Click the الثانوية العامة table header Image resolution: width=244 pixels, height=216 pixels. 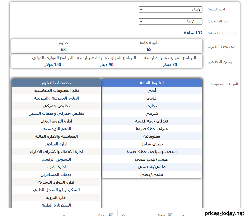(x=151, y=83)
